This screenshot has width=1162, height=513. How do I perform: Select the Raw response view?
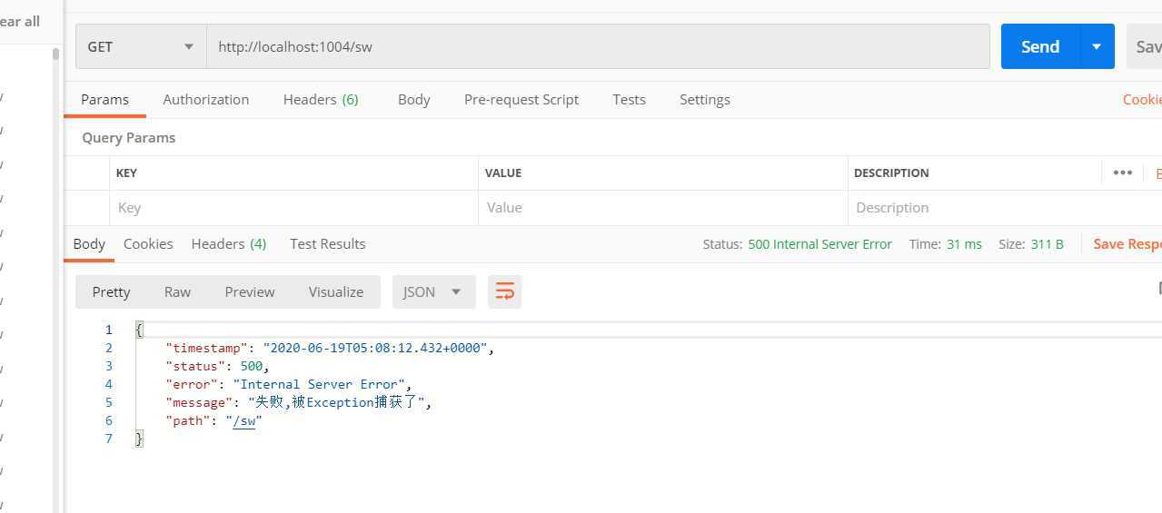click(177, 291)
